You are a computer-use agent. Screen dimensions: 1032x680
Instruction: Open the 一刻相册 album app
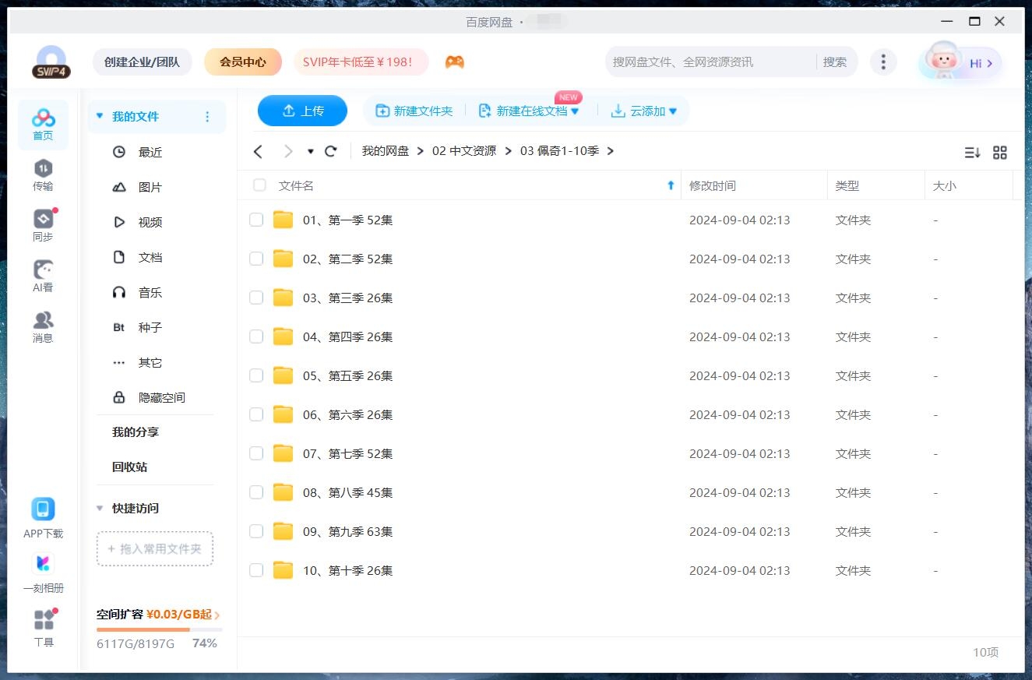[x=43, y=571]
